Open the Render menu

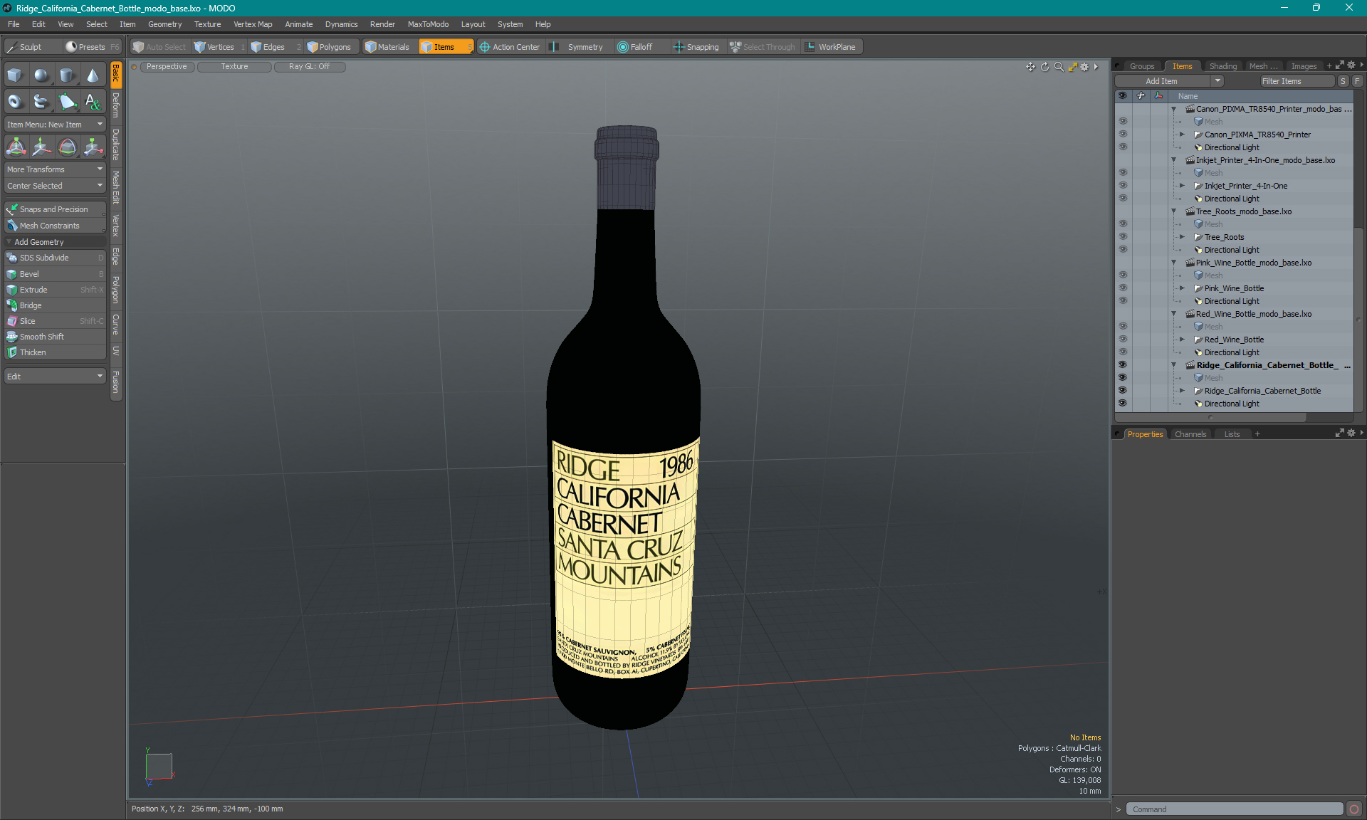click(382, 24)
